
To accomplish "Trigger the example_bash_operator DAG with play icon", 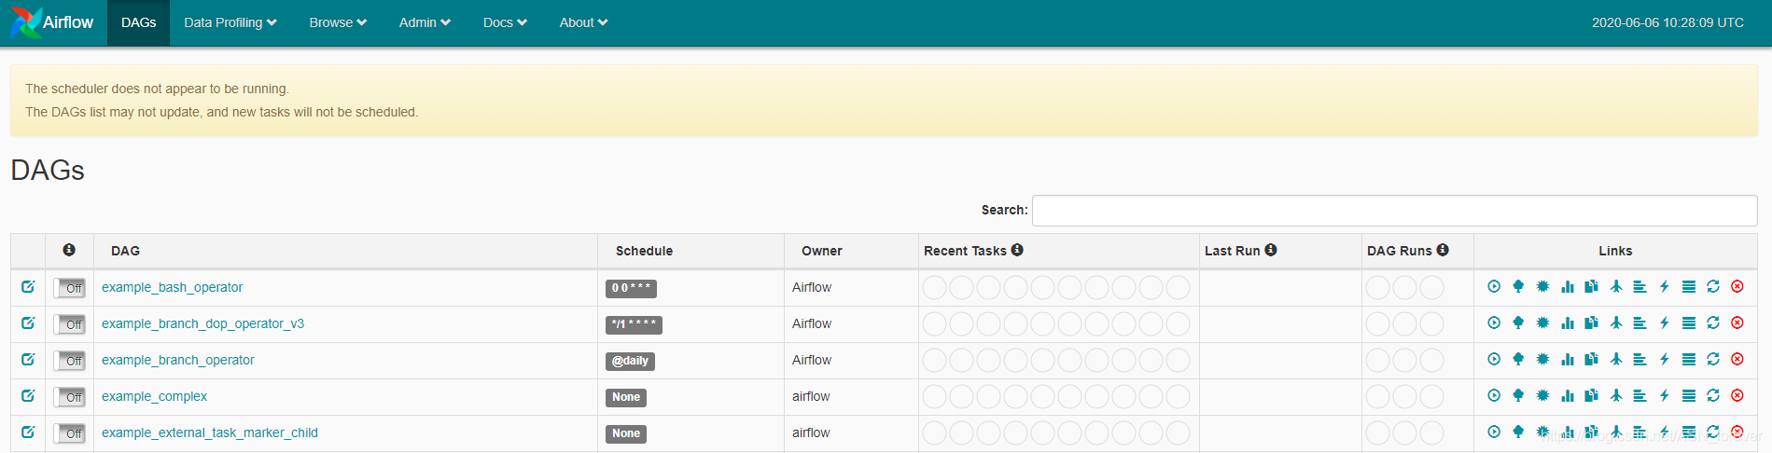I will click(x=1494, y=287).
